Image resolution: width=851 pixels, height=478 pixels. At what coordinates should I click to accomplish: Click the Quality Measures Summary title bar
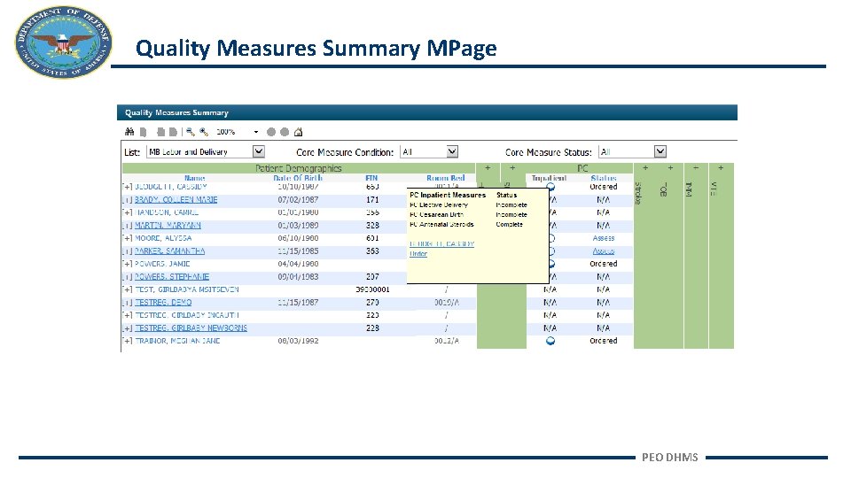click(x=427, y=112)
